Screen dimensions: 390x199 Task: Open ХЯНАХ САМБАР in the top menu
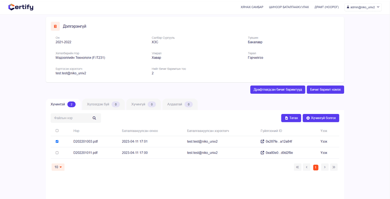tap(252, 7)
